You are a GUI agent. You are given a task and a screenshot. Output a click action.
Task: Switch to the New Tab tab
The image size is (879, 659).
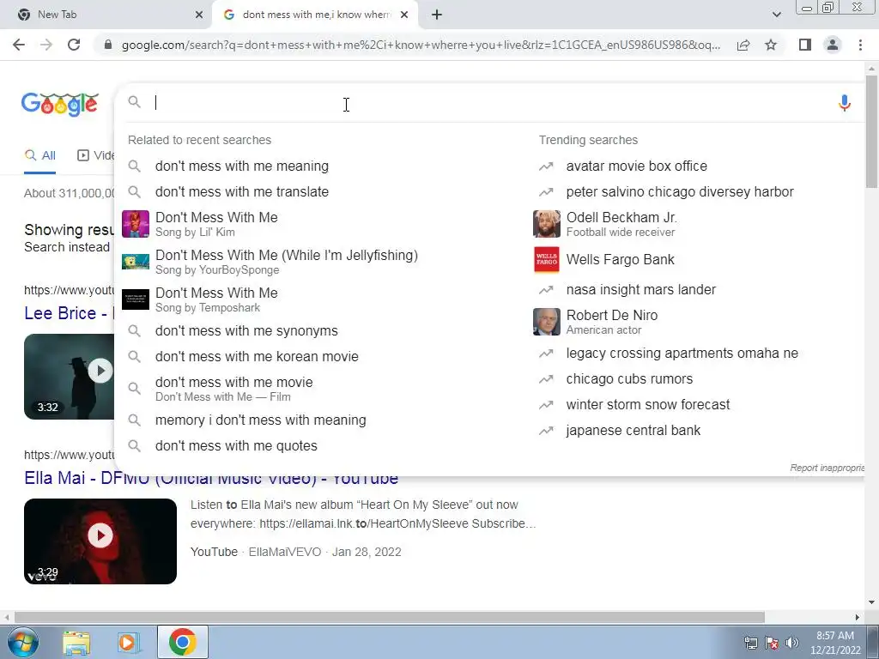(x=106, y=15)
